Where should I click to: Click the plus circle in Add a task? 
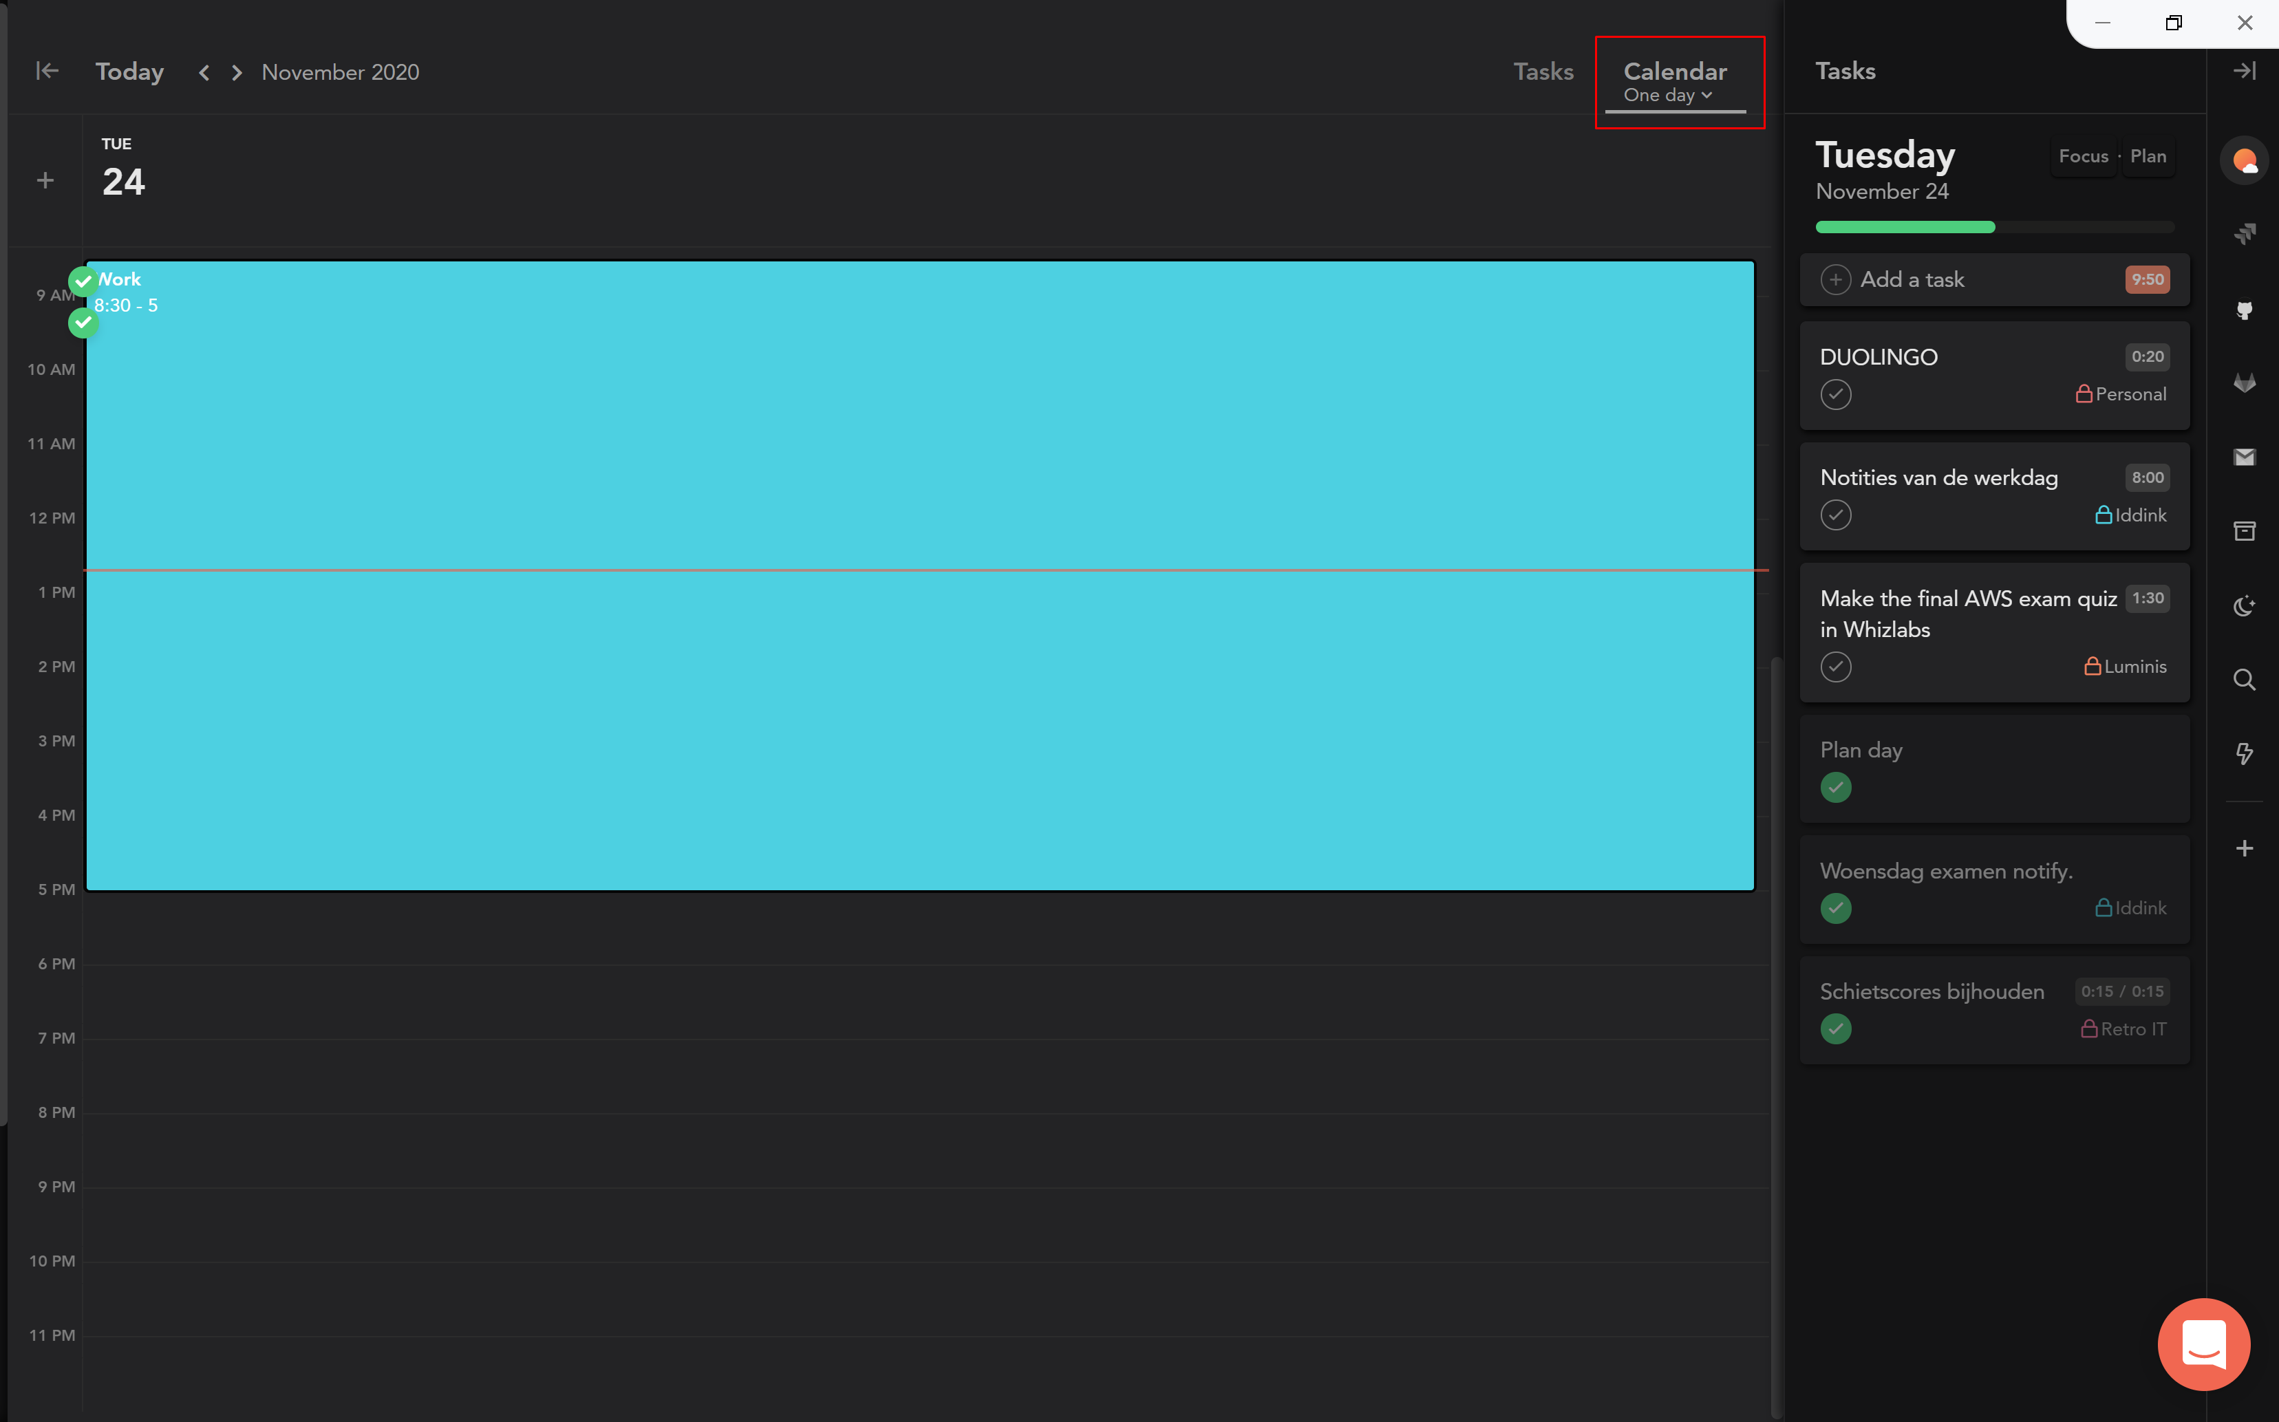pos(1835,279)
